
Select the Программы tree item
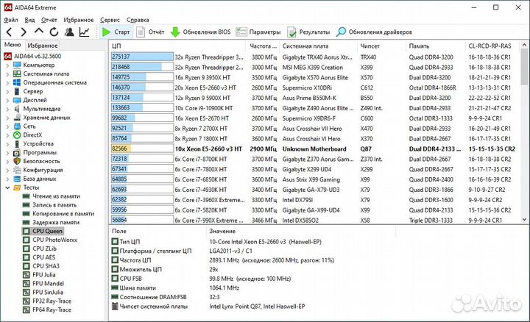(35, 153)
